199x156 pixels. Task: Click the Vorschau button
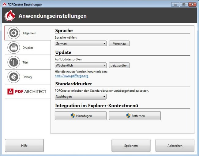[119, 44]
